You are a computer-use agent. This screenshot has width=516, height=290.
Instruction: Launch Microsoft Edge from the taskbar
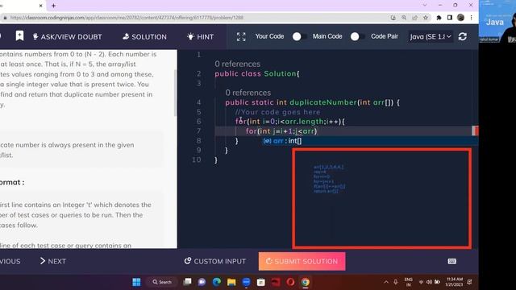(217, 282)
